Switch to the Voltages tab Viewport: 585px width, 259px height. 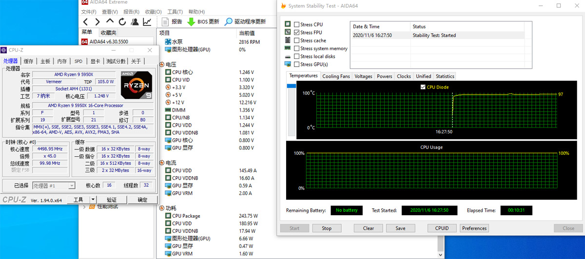[363, 76]
